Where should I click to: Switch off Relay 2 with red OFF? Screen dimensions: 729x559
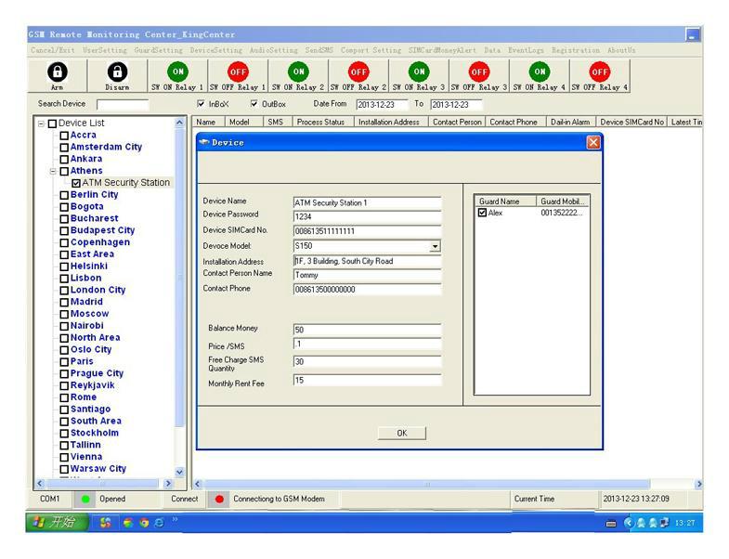[x=358, y=71]
